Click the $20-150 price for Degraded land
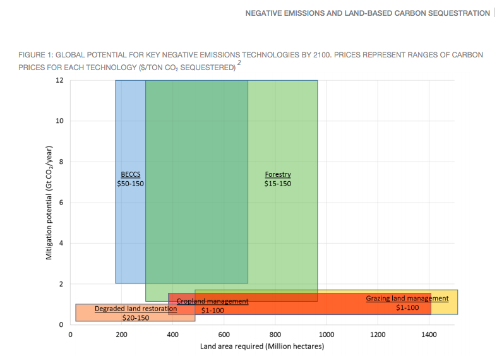Image resolution: width=497 pixels, height=356 pixels. [x=136, y=317]
